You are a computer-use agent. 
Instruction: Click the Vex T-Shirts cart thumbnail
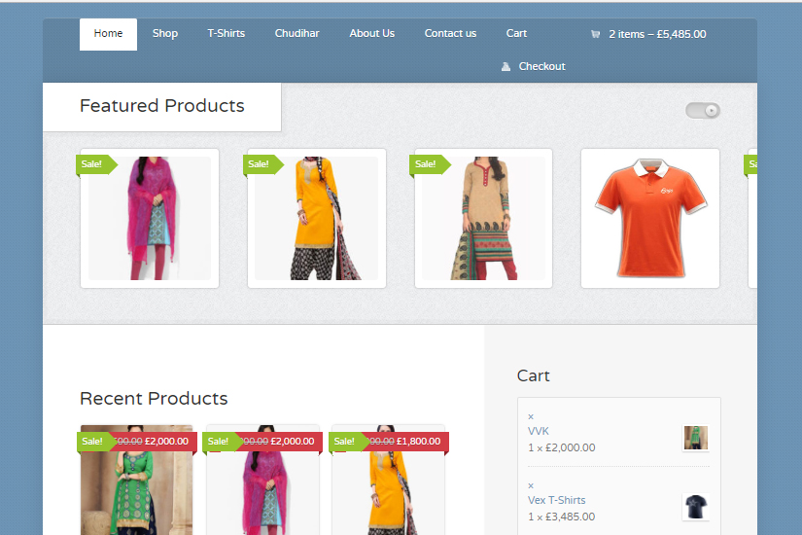click(x=695, y=506)
